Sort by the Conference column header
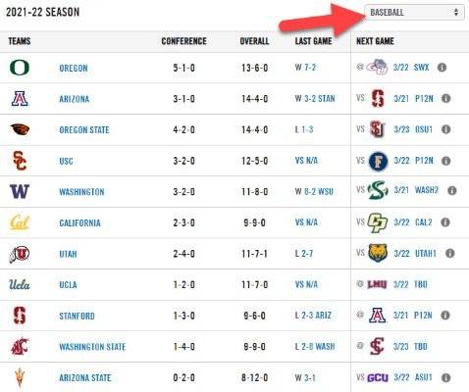The image size is (469, 392). pos(183,41)
